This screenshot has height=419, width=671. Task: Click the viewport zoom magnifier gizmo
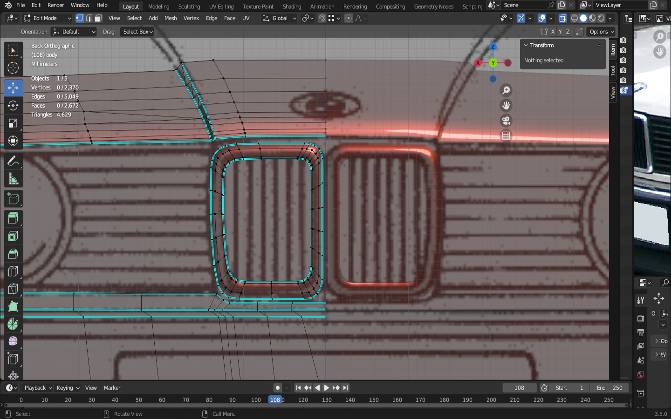click(506, 90)
